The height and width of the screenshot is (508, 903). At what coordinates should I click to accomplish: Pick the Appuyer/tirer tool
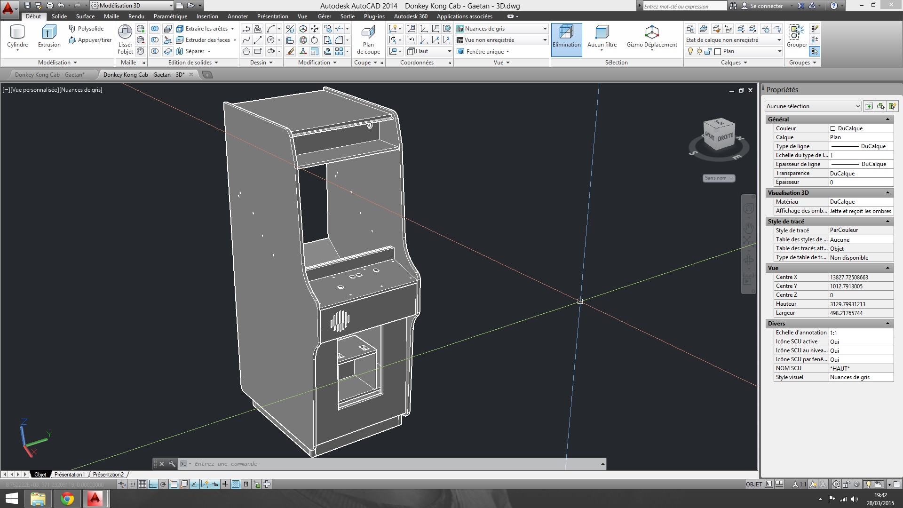tap(90, 40)
